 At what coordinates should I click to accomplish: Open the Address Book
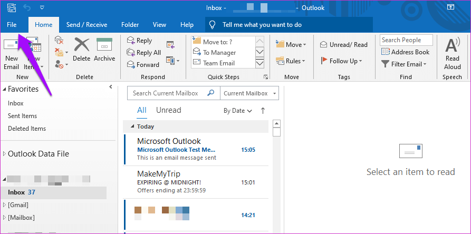click(406, 52)
